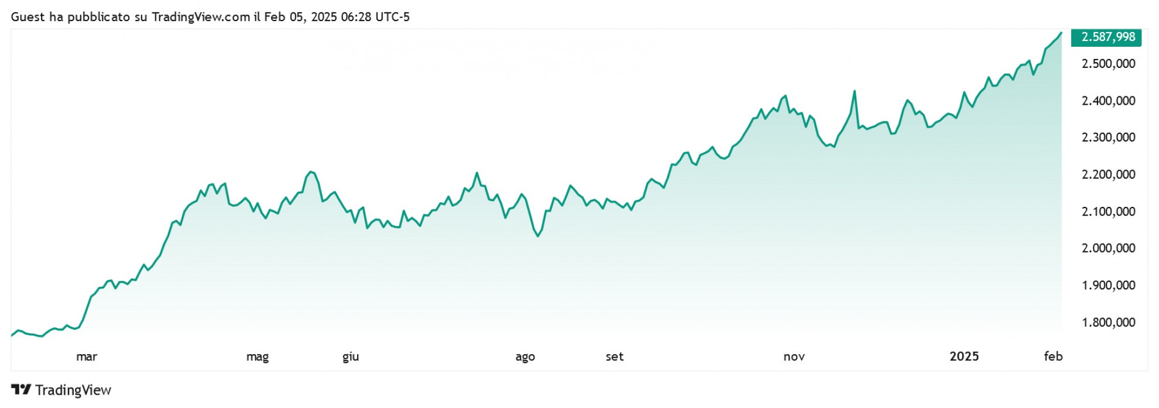Click the 2.300,000 price axis label
This screenshot has width=1159, height=408.
[1108, 137]
